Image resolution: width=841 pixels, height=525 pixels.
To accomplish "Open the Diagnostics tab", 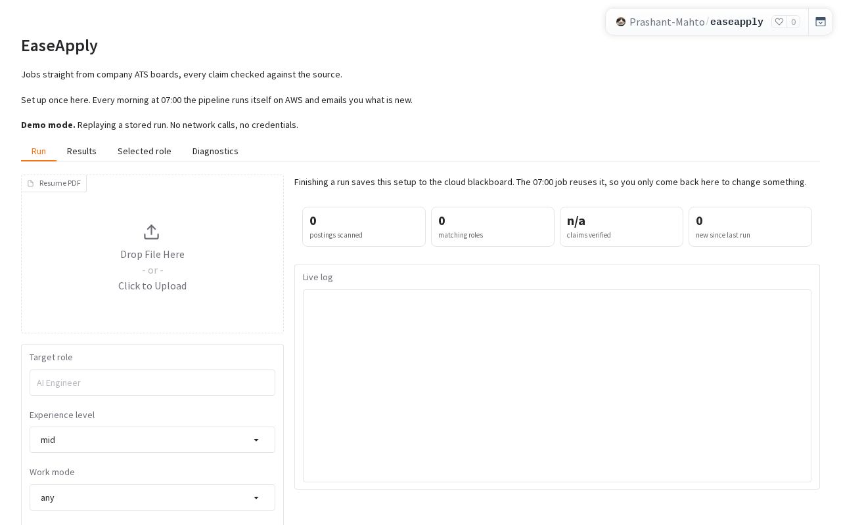I will (216, 151).
